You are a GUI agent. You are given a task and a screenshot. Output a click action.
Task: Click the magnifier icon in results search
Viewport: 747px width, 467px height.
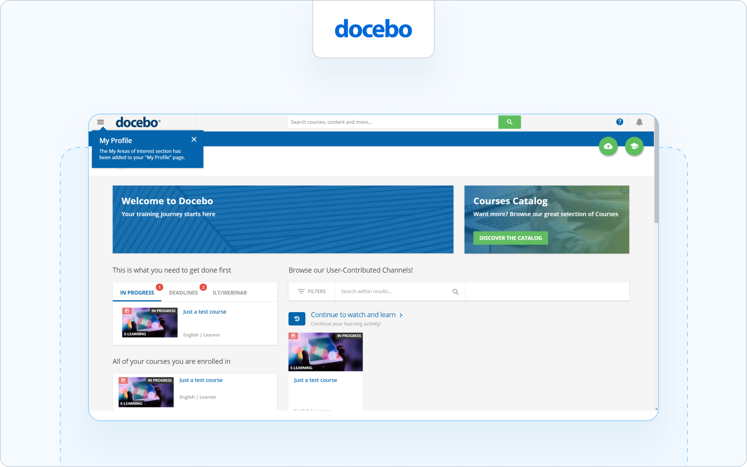coord(456,292)
